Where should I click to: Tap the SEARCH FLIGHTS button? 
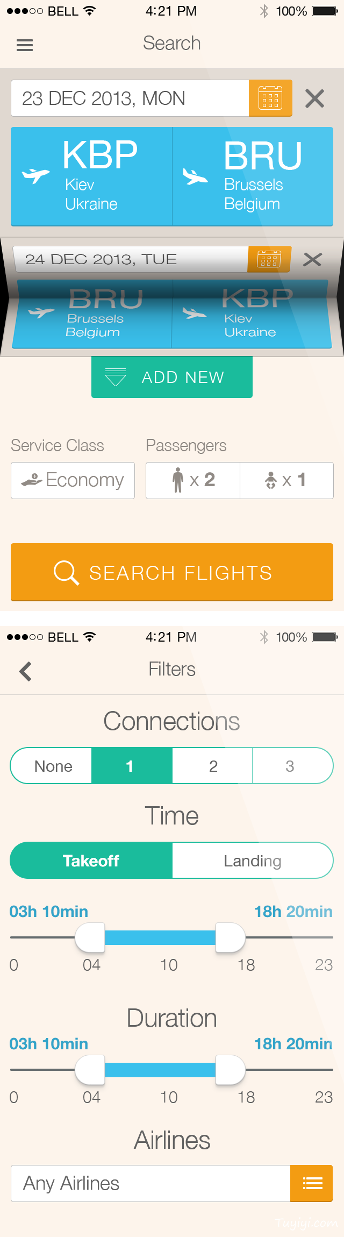(172, 572)
